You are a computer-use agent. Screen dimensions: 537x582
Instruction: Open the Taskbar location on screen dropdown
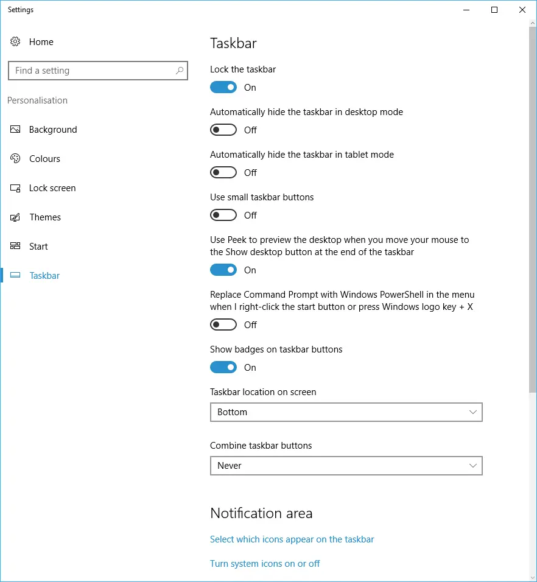346,412
